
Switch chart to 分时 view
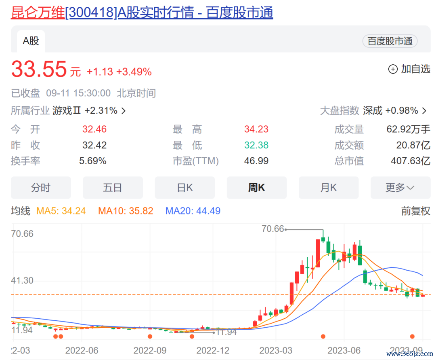(x=41, y=188)
